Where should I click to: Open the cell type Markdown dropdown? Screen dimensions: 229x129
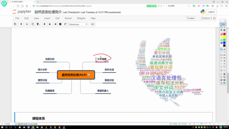(x=78, y=24)
